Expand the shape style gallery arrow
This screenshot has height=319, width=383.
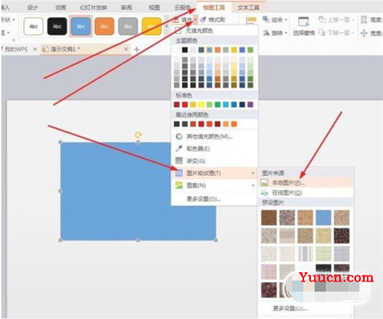[x=167, y=26]
